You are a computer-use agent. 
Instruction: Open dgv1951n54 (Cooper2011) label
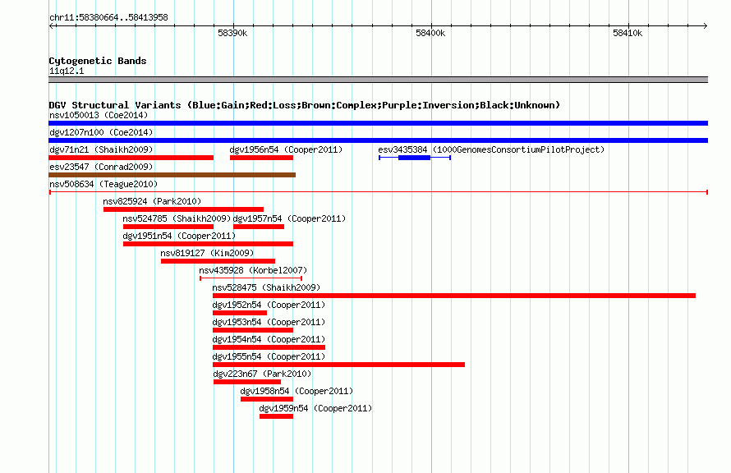tap(179, 236)
